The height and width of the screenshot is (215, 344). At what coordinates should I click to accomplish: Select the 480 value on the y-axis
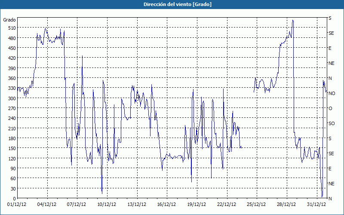coord(12,38)
